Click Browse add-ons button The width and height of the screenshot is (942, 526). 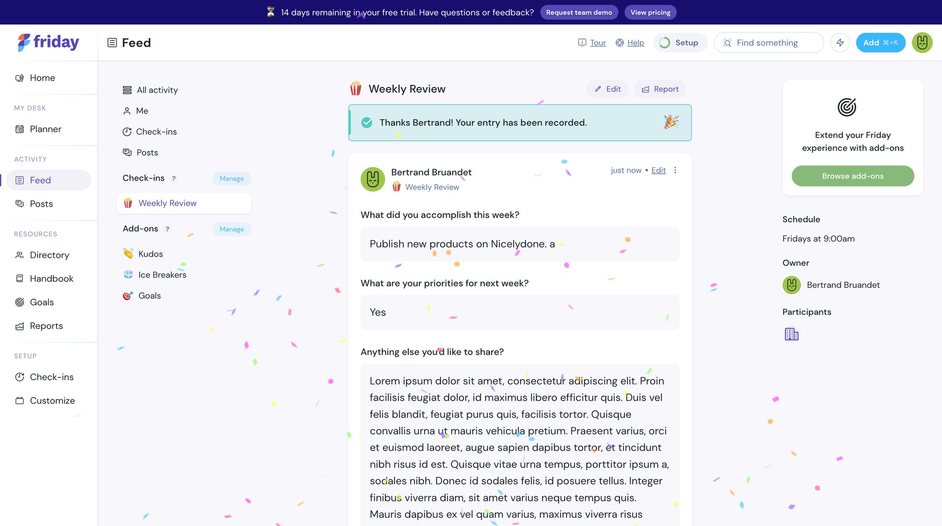852,176
